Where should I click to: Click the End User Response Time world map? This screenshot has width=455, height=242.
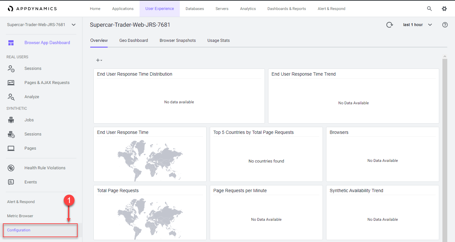(150, 161)
